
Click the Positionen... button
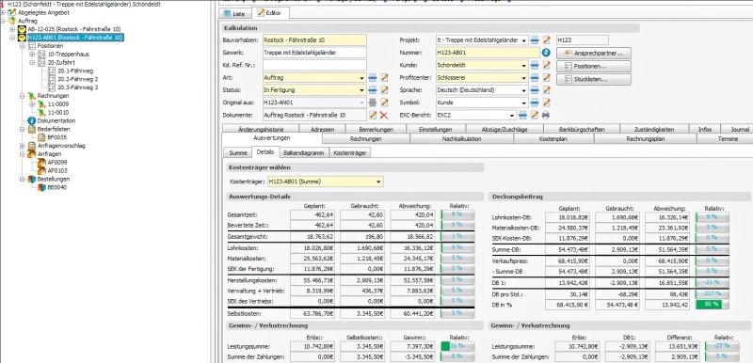click(594, 66)
